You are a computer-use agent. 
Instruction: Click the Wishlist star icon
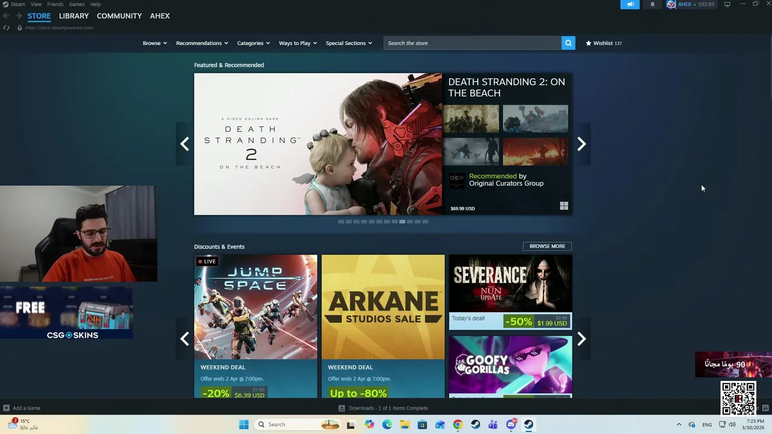coord(589,43)
